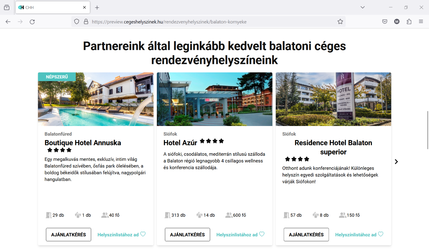Show tracking protection shield info

click(x=77, y=22)
